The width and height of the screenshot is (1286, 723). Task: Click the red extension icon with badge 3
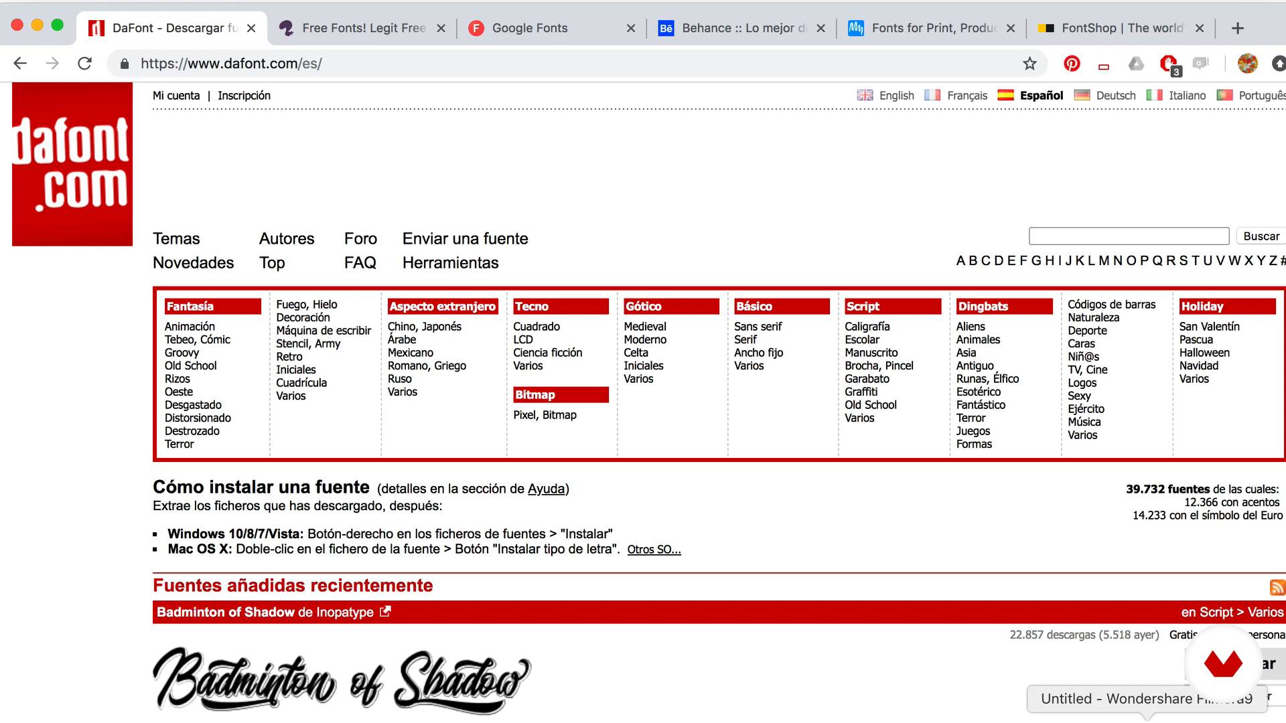point(1169,64)
